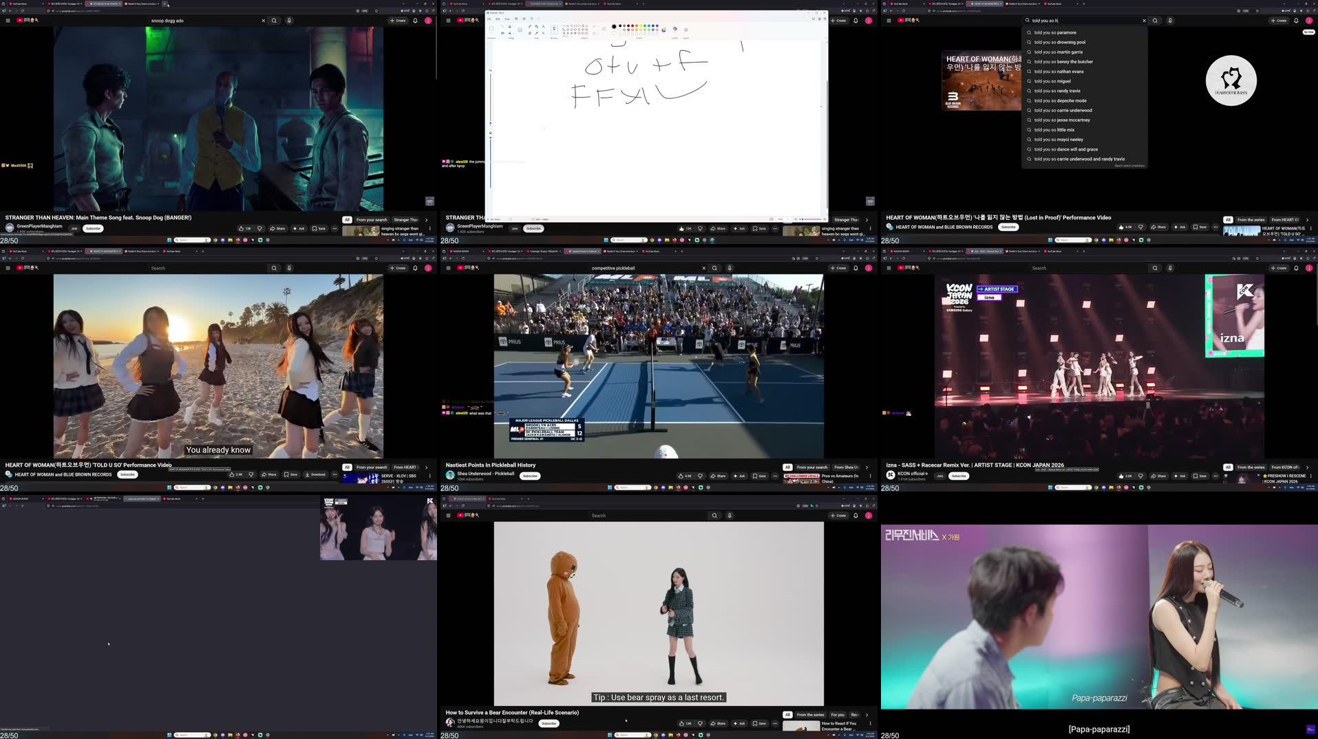The height and width of the screenshot is (739, 1318).
Task: Like the TOLD U SO Performance Video
Action: point(236,474)
